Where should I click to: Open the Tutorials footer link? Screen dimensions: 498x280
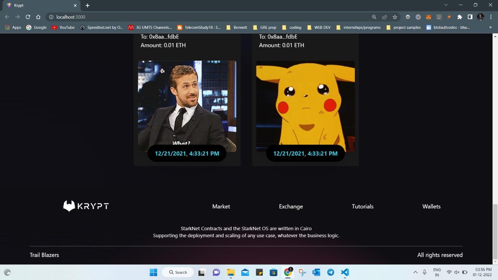coord(363,206)
